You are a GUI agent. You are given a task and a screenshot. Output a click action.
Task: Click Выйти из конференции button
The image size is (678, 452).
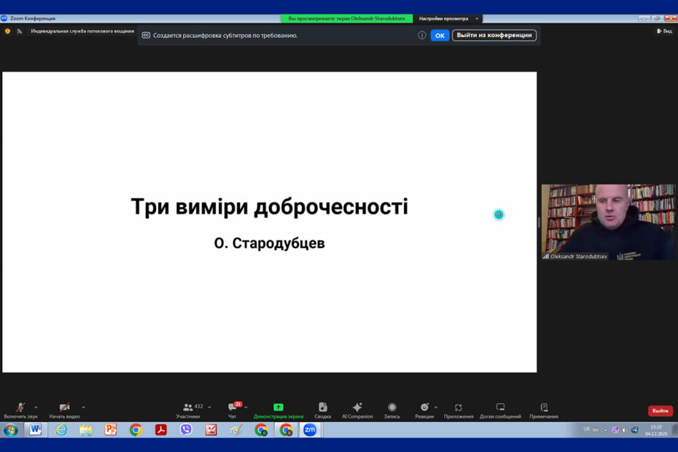click(494, 35)
